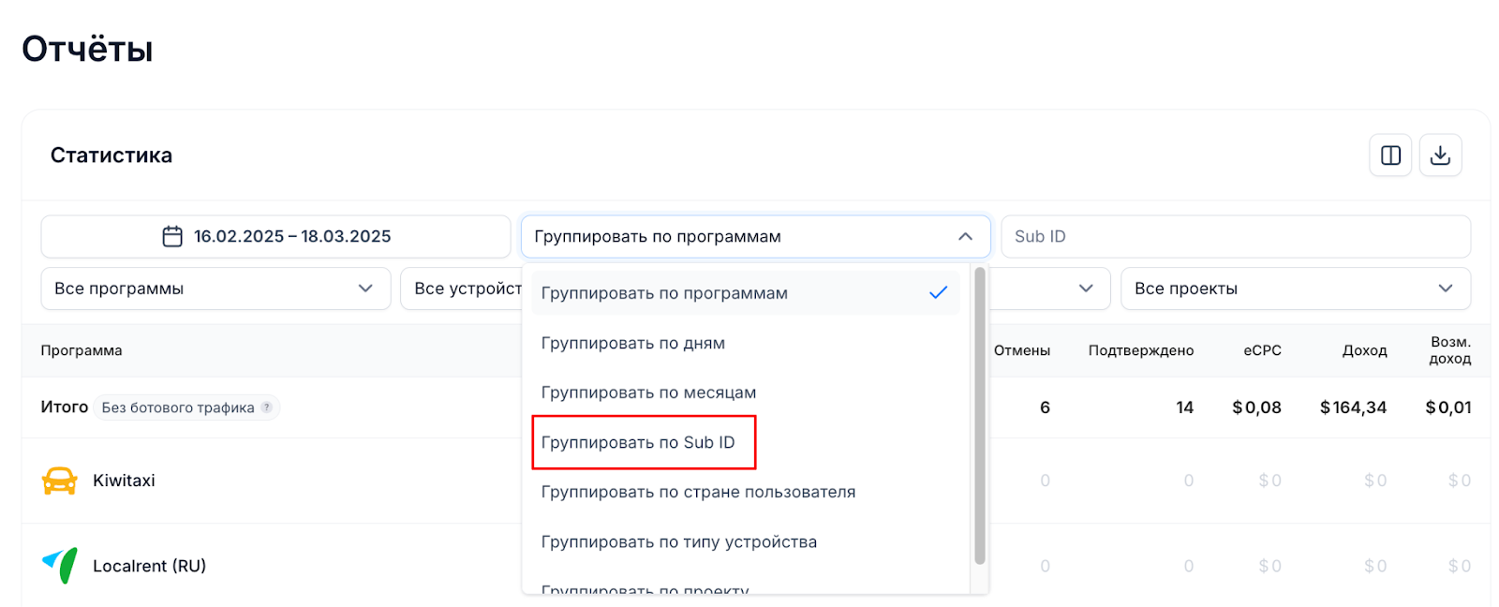
Task: Click the question mark help icon
Action: click(x=267, y=407)
